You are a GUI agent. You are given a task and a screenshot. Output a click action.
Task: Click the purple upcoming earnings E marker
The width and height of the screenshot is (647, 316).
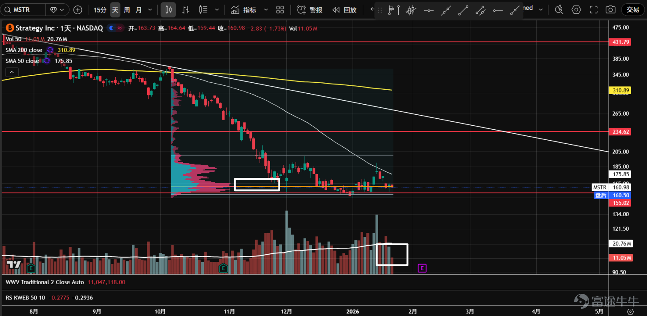422,268
